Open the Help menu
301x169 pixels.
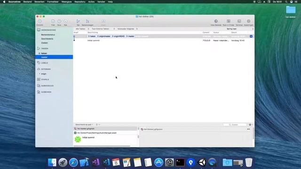[111, 2]
